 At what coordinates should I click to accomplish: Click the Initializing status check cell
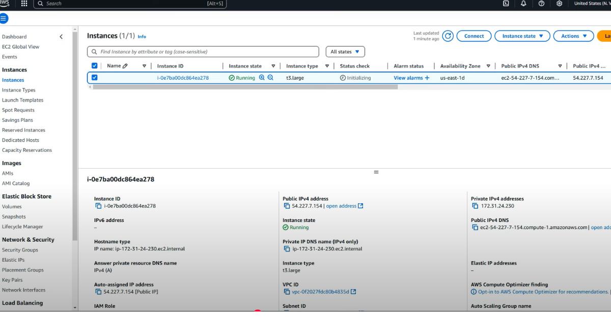pyautogui.click(x=355, y=78)
